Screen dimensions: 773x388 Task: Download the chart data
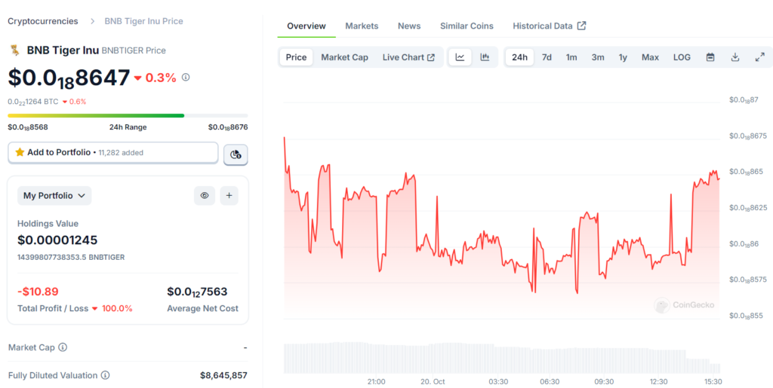tap(735, 57)
